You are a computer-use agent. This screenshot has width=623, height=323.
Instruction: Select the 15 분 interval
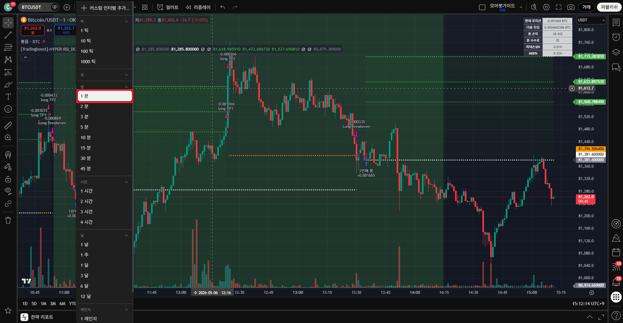tap(105, 148)
